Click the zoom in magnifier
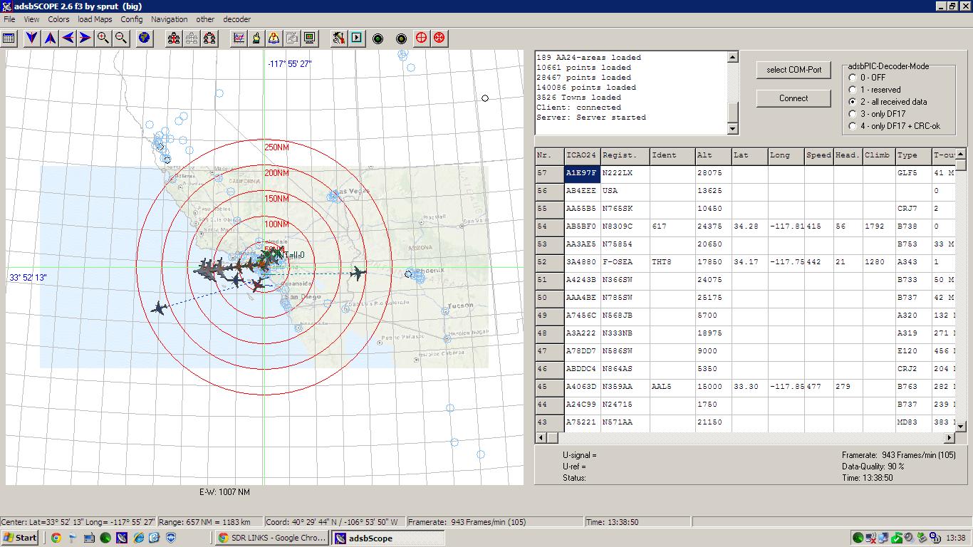The height and width of the screenshot is (547, 973). click(x=103, y=38)
